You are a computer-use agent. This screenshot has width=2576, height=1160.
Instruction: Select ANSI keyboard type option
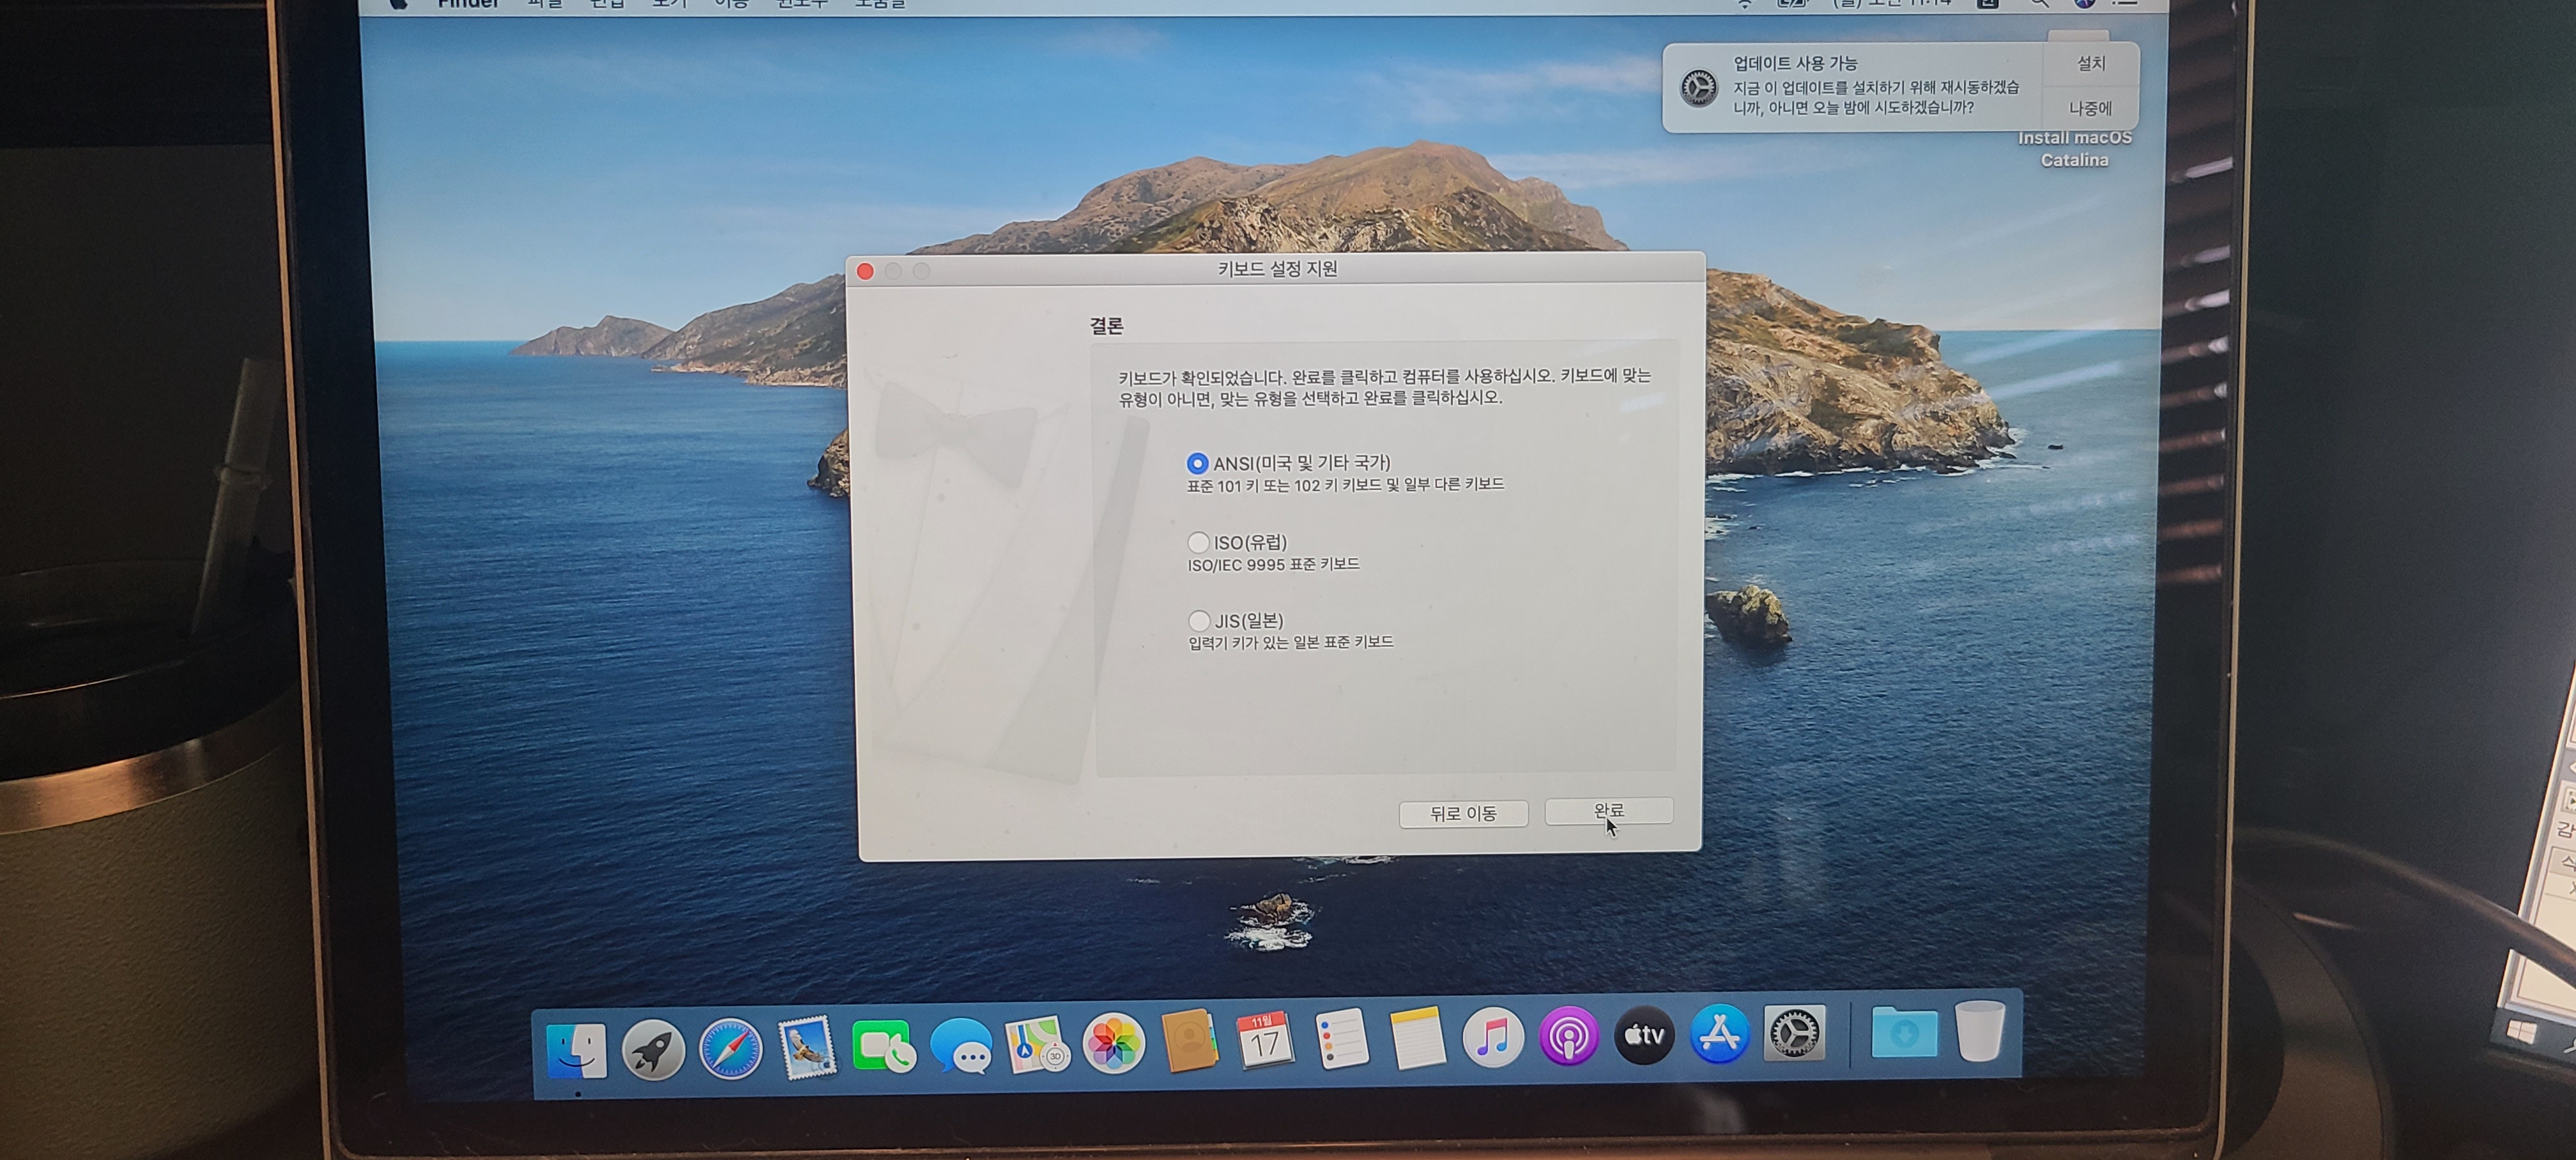[1197, 463]
